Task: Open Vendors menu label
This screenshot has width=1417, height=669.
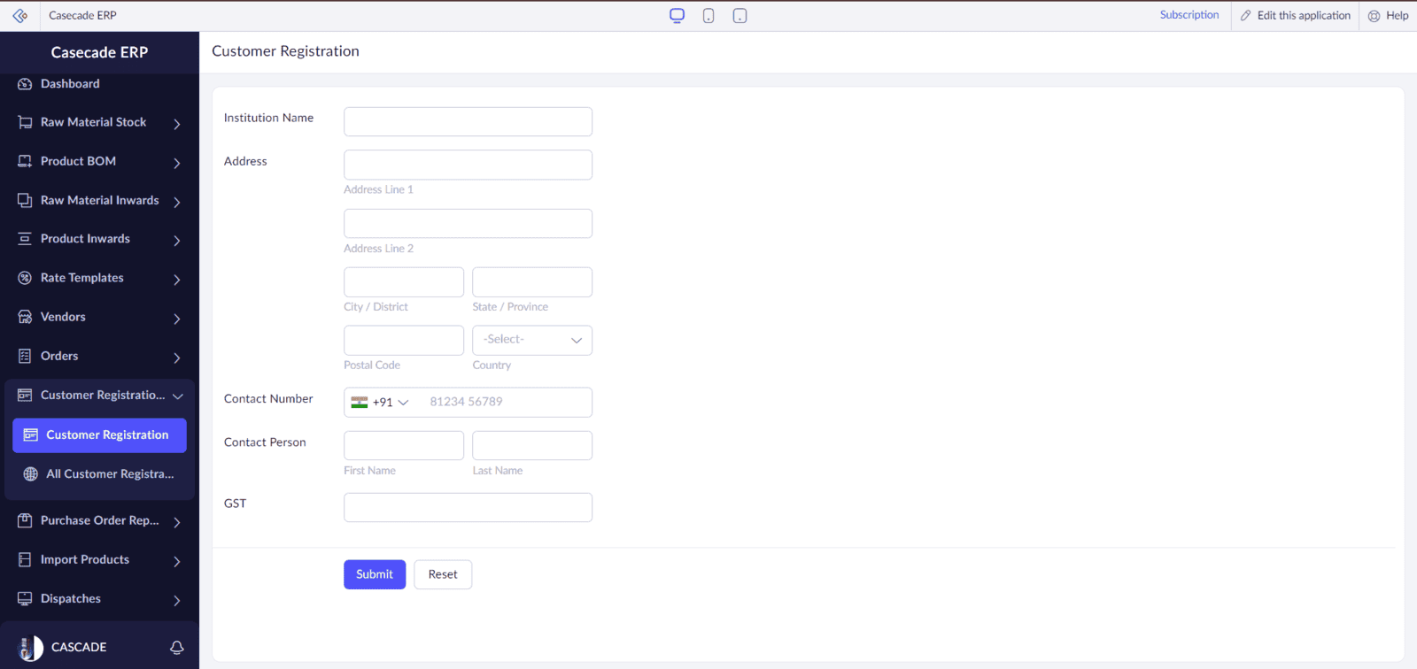Action: [x=63, y=317]
